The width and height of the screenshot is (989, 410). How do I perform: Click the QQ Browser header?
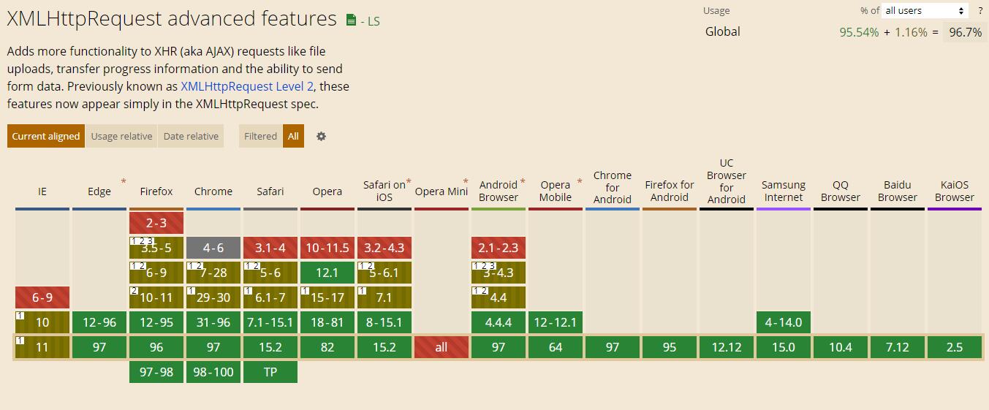(x=841, y=191)
